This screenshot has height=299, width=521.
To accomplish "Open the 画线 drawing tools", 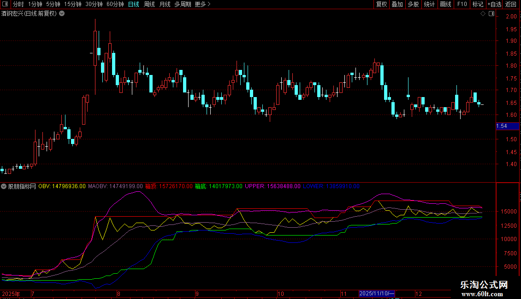I will pyautogui.click(x=445, y=4).
